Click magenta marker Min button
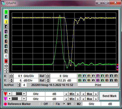 pyautogui.click(x=72, y=99)
